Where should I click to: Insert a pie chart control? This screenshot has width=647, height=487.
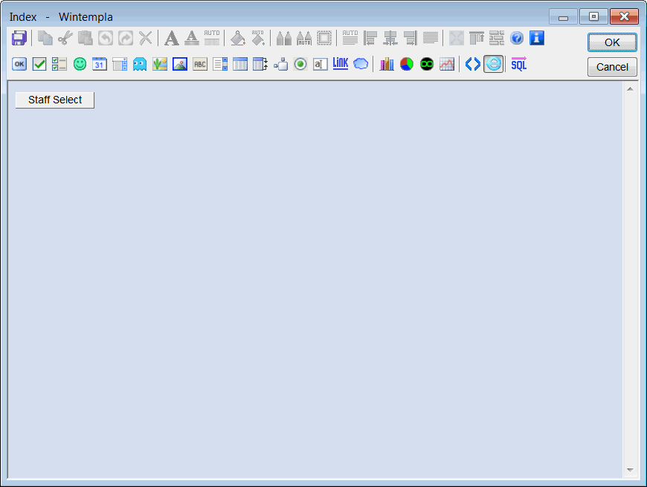pos(407,64)
